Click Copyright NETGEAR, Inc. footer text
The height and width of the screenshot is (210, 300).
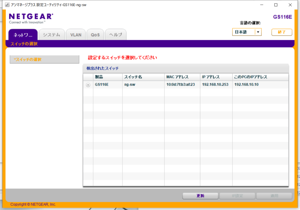point(33,204)
